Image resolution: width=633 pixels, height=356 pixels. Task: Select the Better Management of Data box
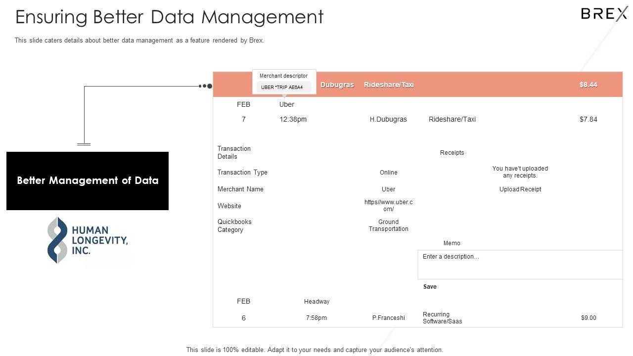click(88, 181)
